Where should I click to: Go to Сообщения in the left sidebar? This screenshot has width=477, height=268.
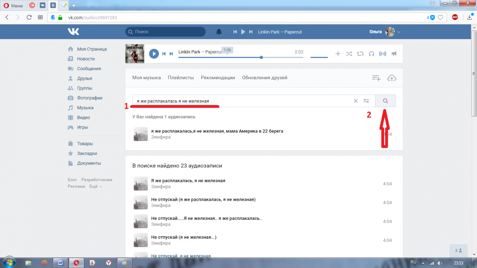(x=89, y=68)
